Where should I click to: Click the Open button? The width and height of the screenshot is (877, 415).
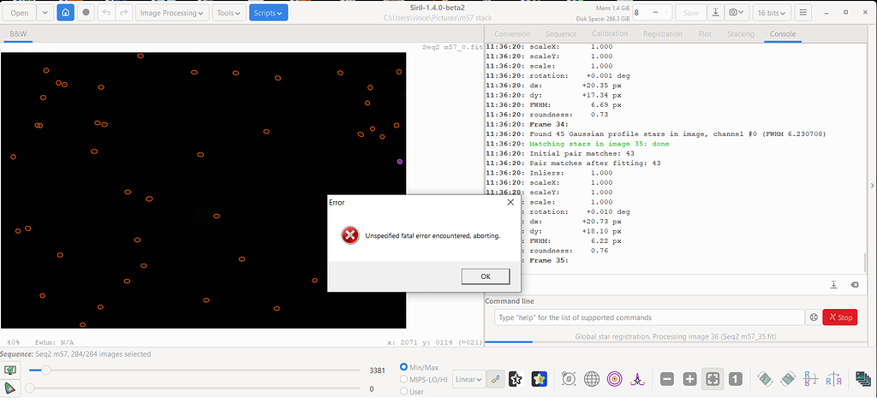[19, 13]
